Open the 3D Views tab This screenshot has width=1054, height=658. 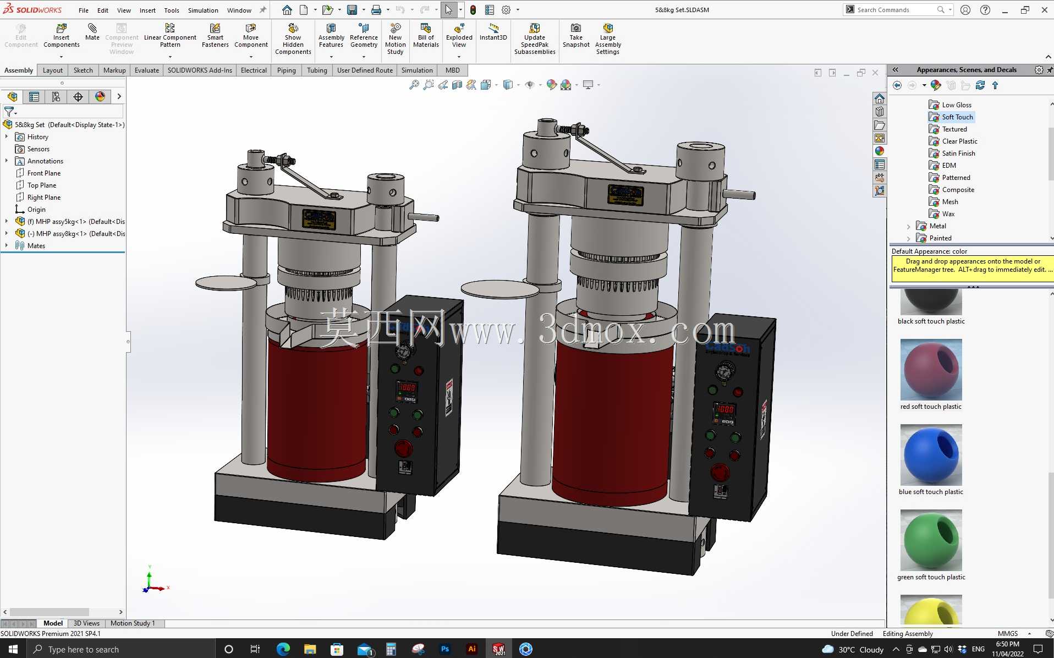[x=86, y=623]
